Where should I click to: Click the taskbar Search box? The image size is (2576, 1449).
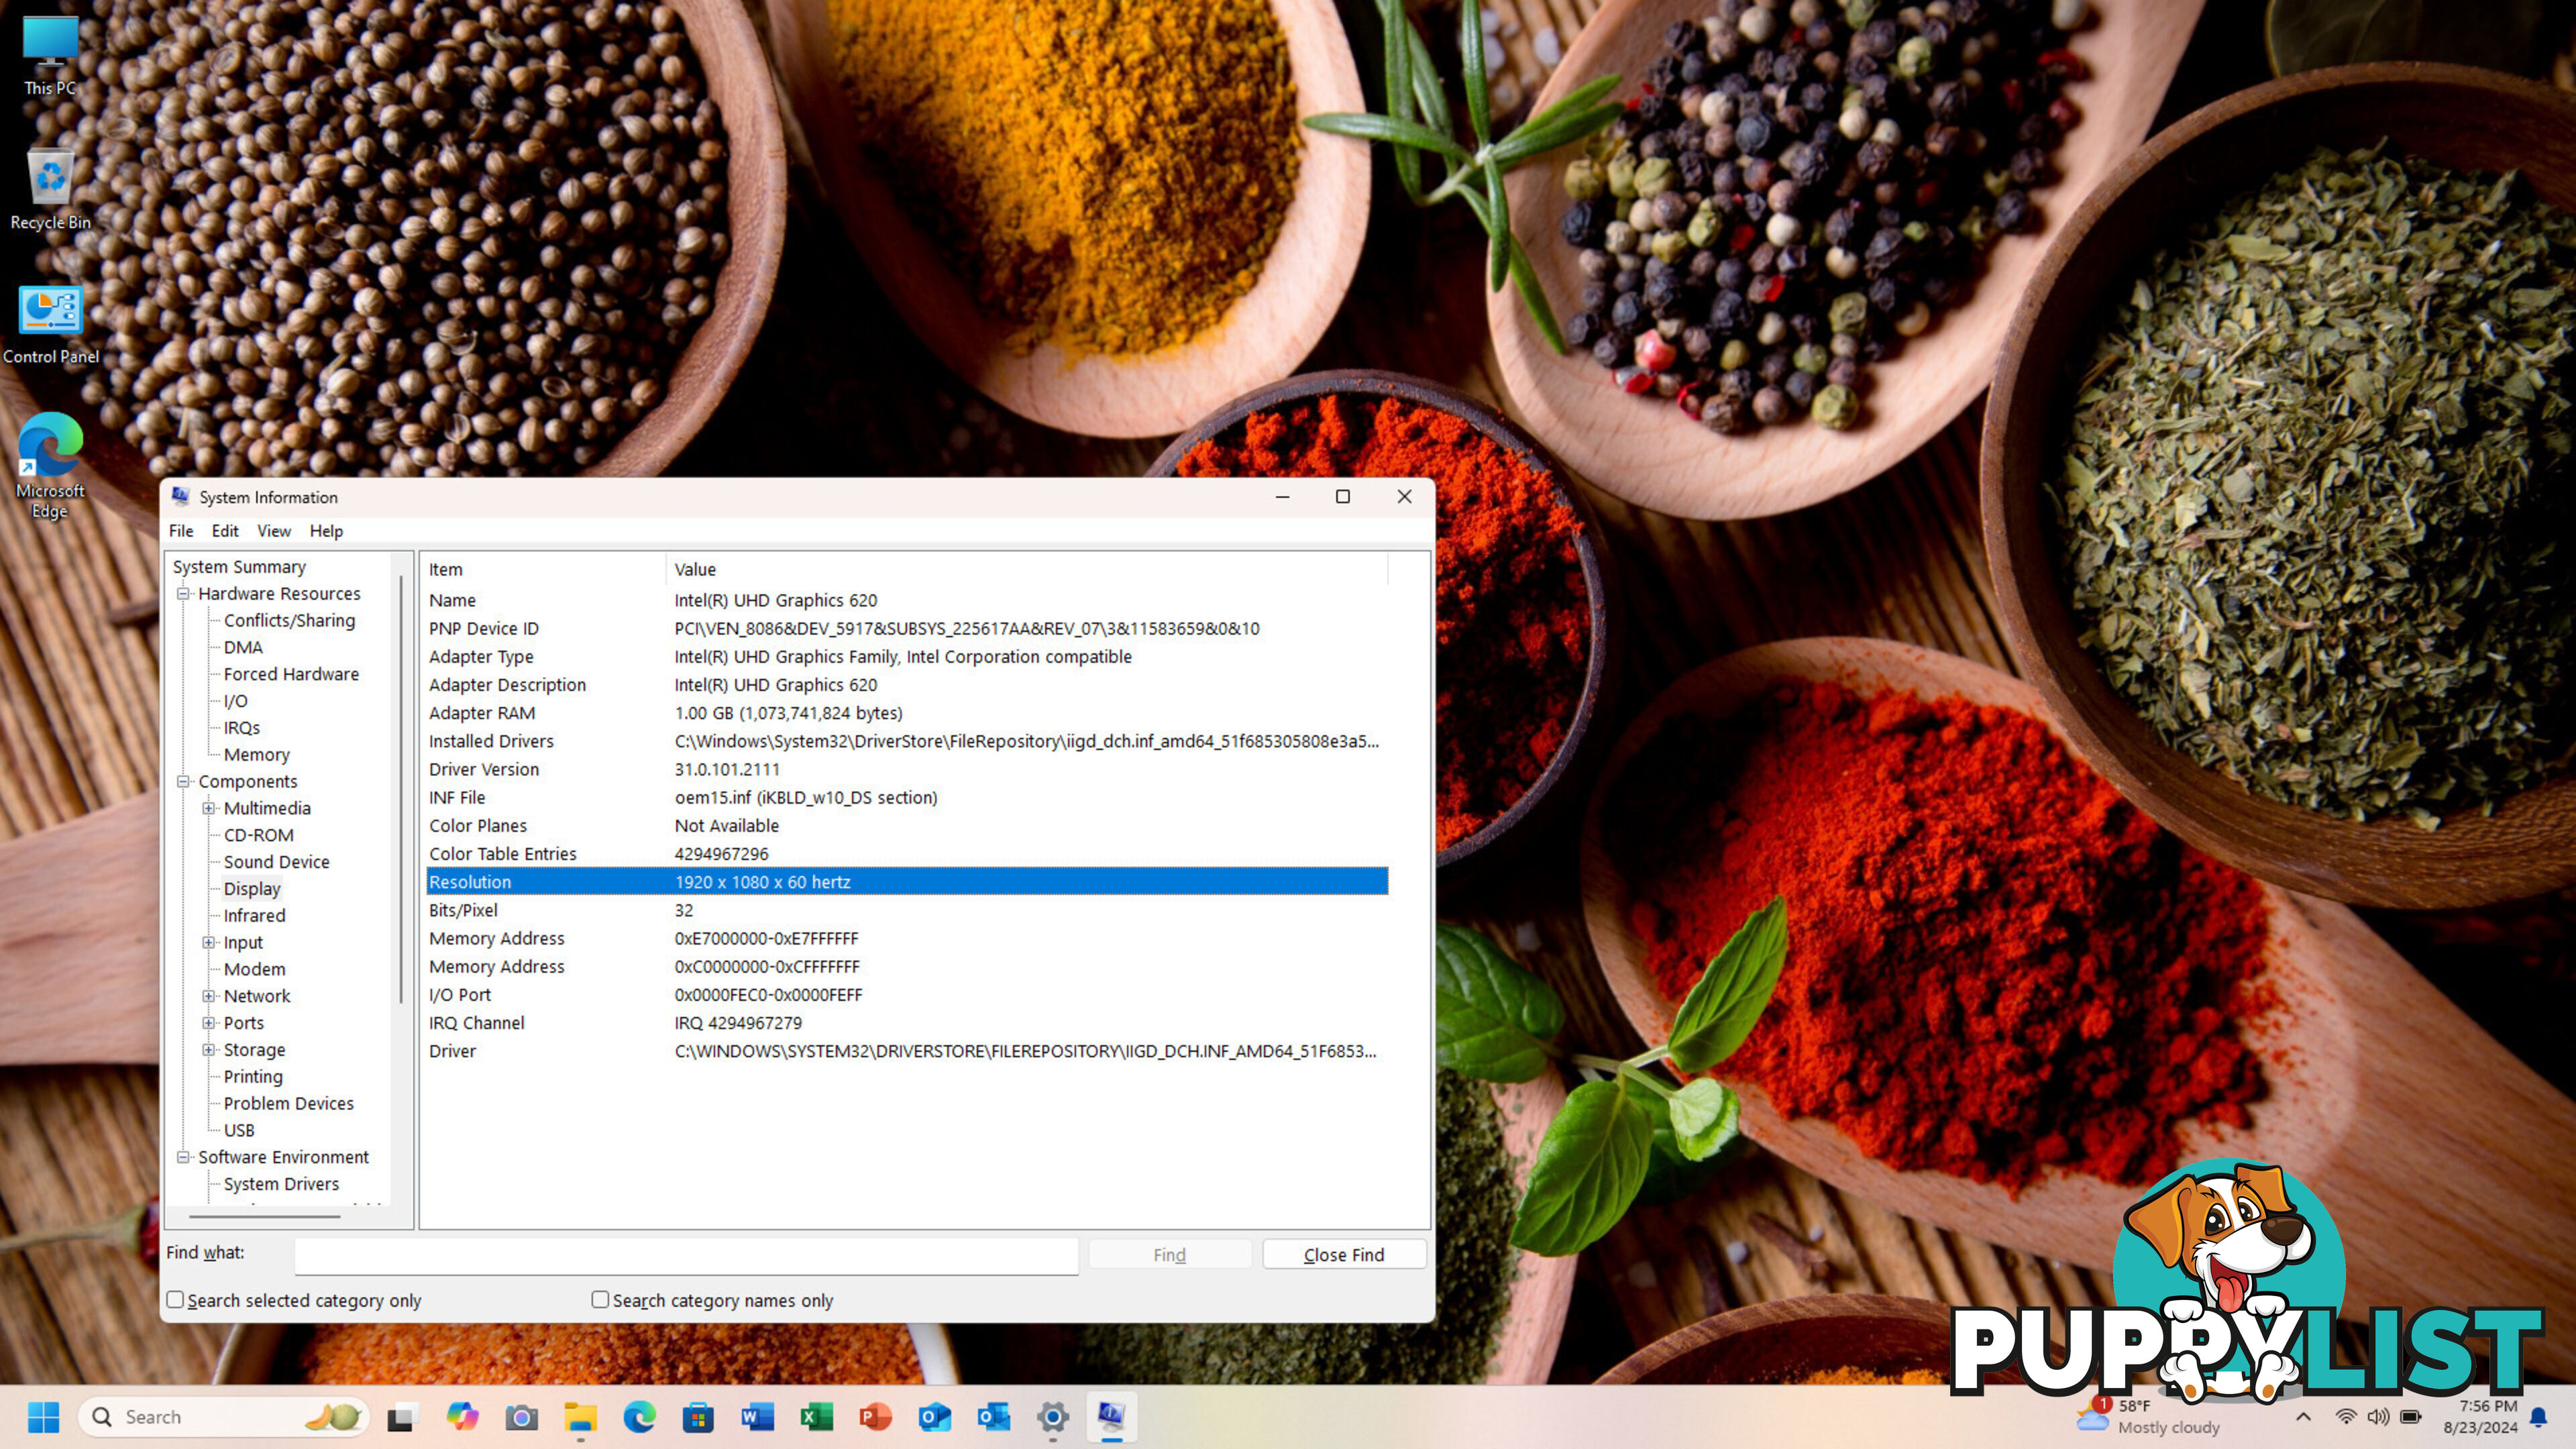[x=224, y=1417]
